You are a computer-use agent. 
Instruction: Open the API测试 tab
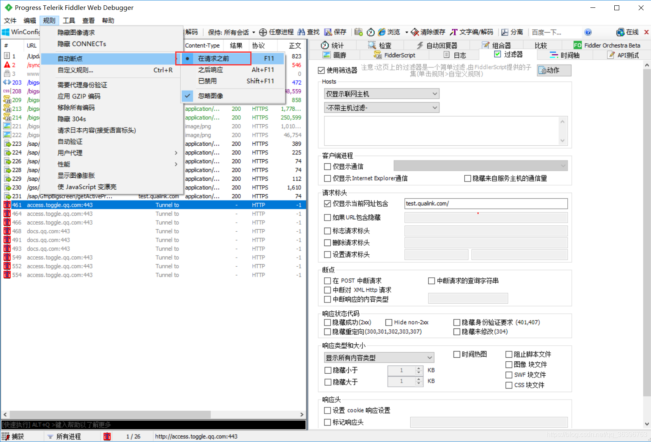tap(623, 55)
